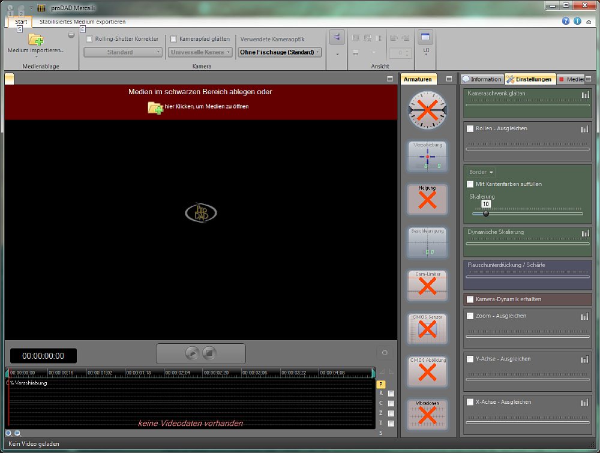
Task: Tick the Kamerapfad glätten checkbox
Action: pyautogui.click(x=174, y=39)
